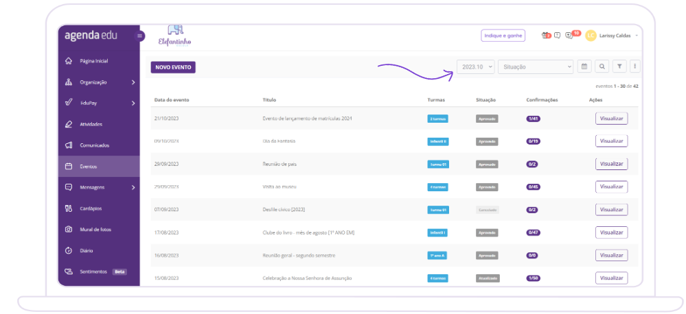
Task: Click Visualizar for Evento de lançamento de matrículas
Action: (611, 119)
